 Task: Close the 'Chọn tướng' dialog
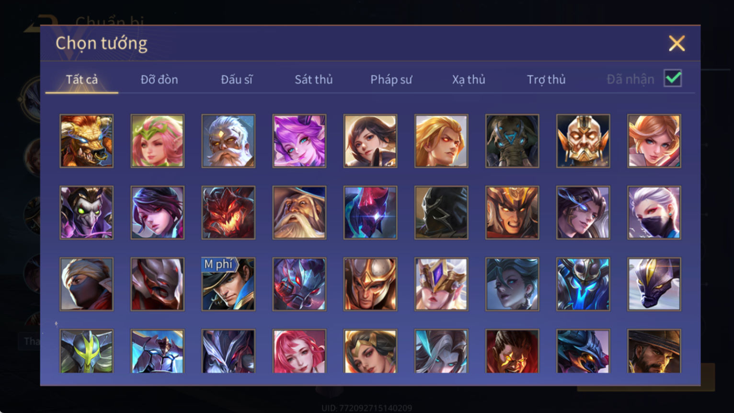click(677, 44)
